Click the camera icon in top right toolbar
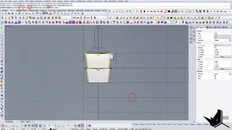The image size is (232, 130). [169, 11]
